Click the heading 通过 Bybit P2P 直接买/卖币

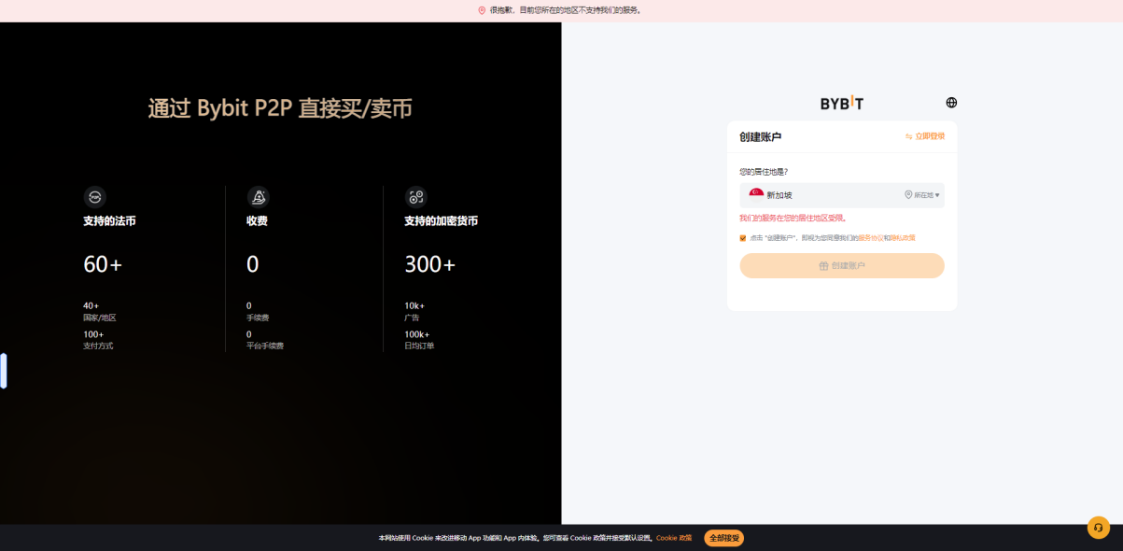pyautogui.click(x=280, y=108)
